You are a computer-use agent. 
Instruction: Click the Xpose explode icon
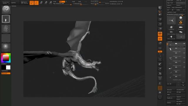click(160, 97)
